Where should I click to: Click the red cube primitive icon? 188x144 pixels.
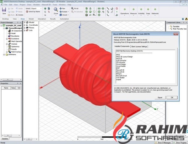pos(117,8)
